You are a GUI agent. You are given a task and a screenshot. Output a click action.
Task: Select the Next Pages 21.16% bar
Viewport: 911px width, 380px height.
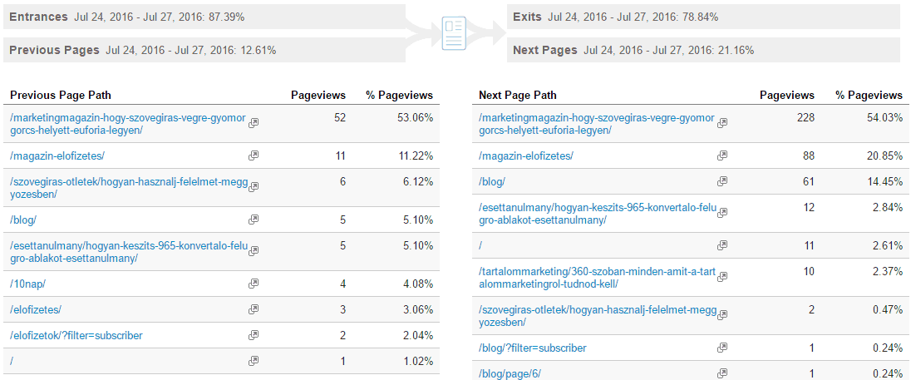pyautogui.click(x=703, y=50)
